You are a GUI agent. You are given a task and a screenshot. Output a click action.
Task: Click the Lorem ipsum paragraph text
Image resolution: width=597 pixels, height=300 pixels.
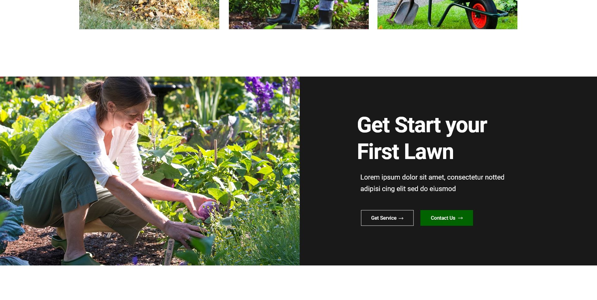coord(432,183)
